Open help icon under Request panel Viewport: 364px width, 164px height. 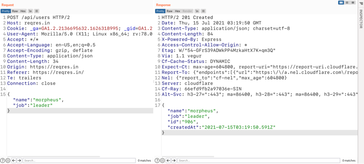(x=2, y=160)
